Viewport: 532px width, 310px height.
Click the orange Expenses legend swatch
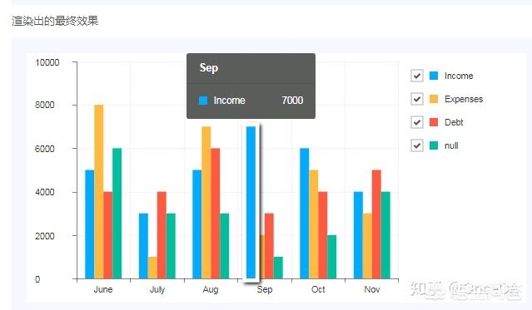434,99
